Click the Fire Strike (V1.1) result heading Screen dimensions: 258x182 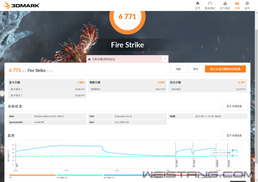click(x=40, y=71)
